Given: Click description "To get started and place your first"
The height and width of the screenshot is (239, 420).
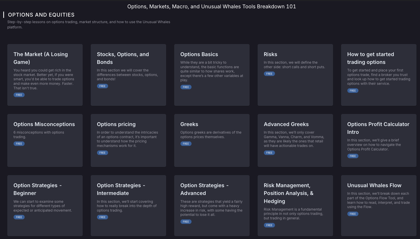Looking at the screenshot, I should (379, 77).
